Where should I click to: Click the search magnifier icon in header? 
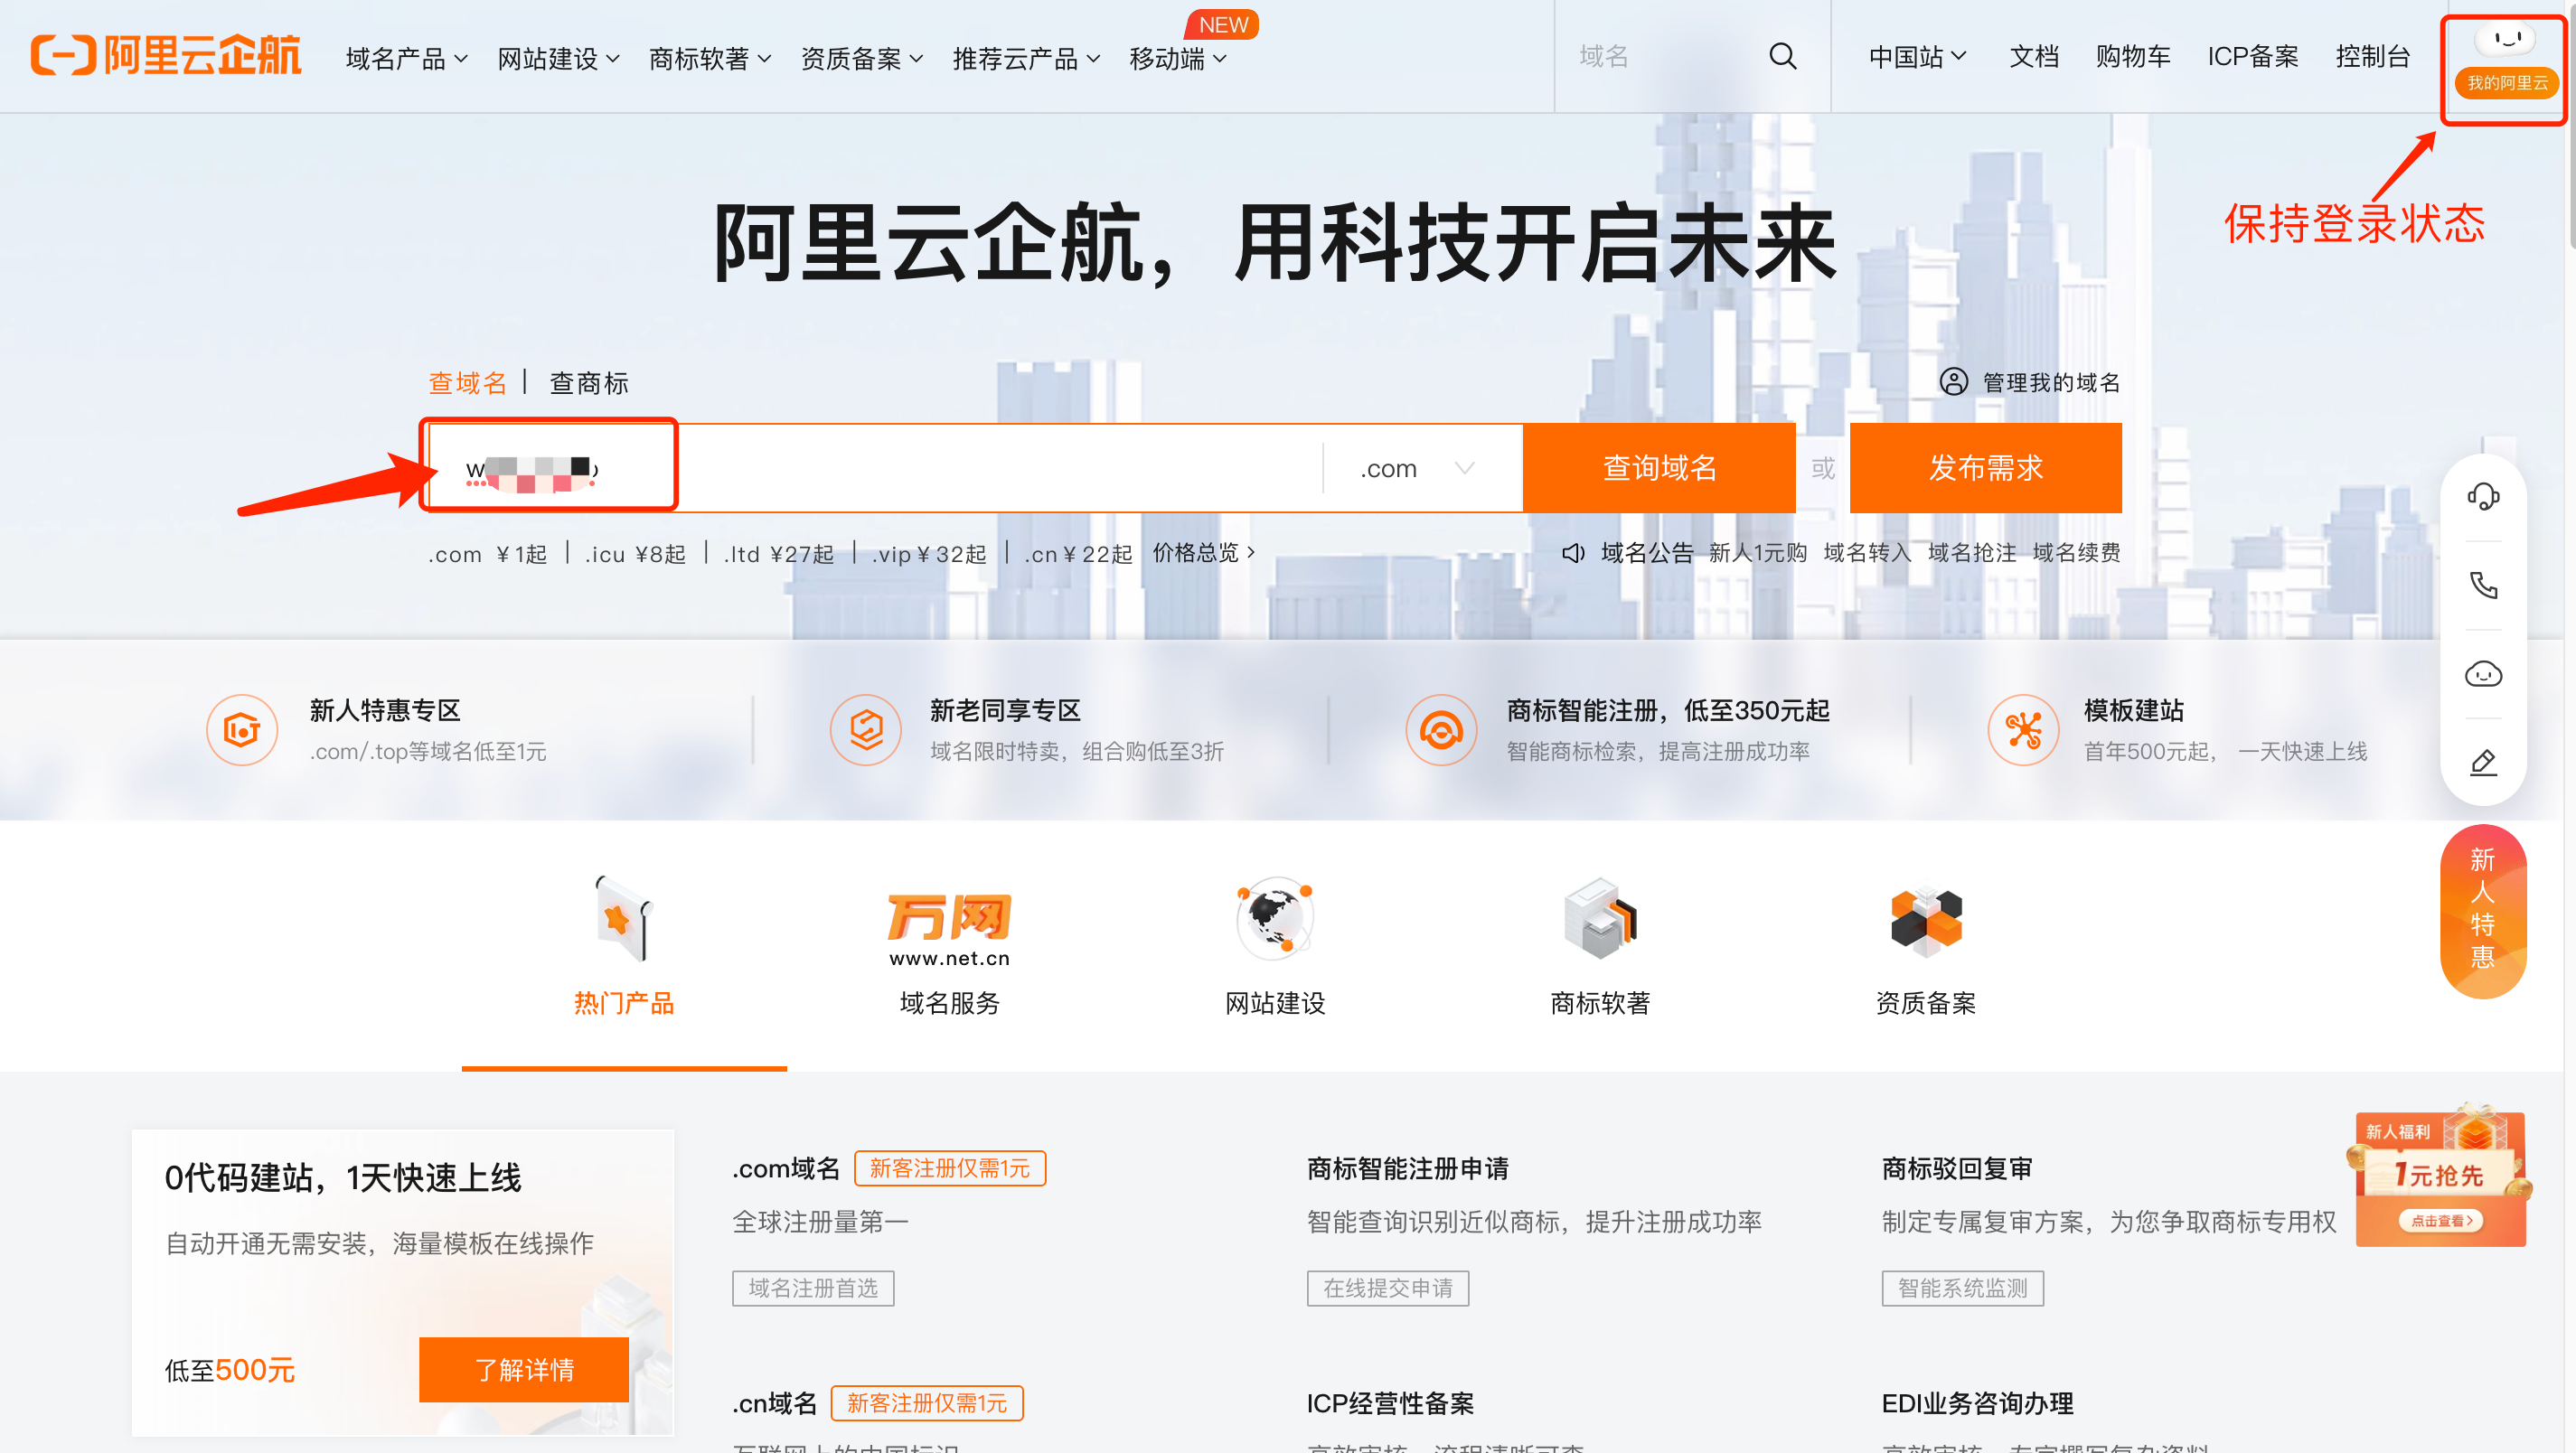(1782, 56)
